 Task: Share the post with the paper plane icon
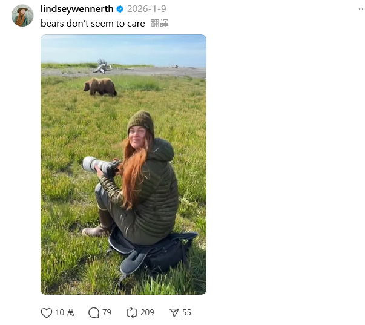coord(174,313)
